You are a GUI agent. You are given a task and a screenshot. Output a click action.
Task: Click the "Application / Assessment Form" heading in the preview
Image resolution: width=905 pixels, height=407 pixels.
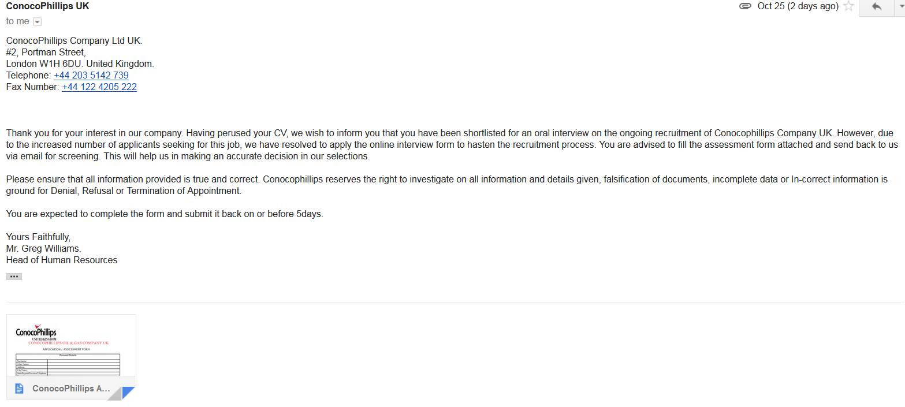pos(66,349)
